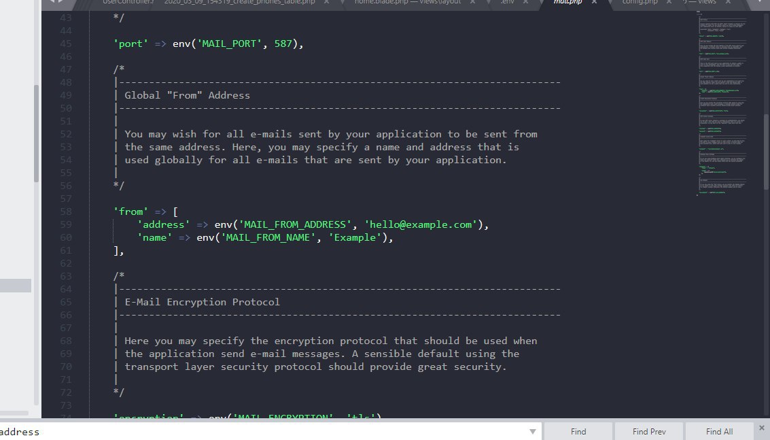The width and height of the screenshot is (770, 440).
Task: Click the Find All button
Action: [x=720, y=432]
